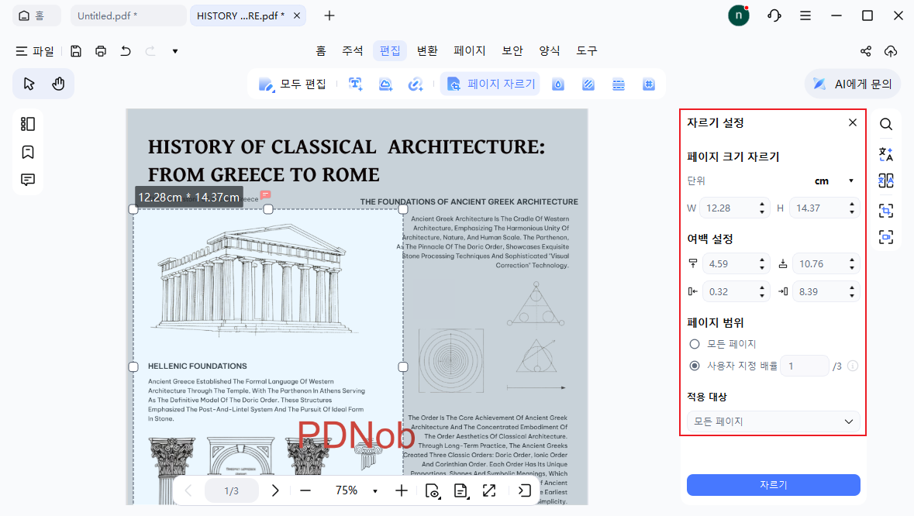This screenshot has width=914, height=516.
Task: Click the 모두 편집 button
Action: 292,84
